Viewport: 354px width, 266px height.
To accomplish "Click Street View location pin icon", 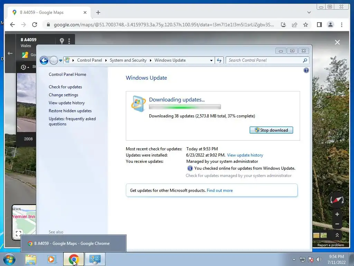I will coord(62,41).
